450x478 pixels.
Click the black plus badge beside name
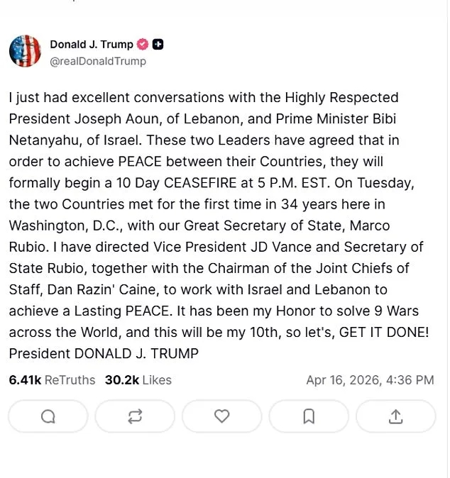[158, 45]
